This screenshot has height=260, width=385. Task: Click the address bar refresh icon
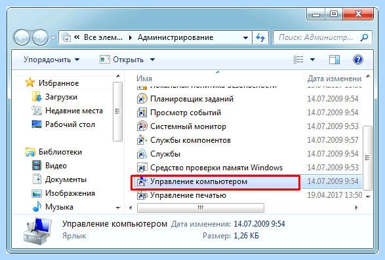click(x=260, y=37)
